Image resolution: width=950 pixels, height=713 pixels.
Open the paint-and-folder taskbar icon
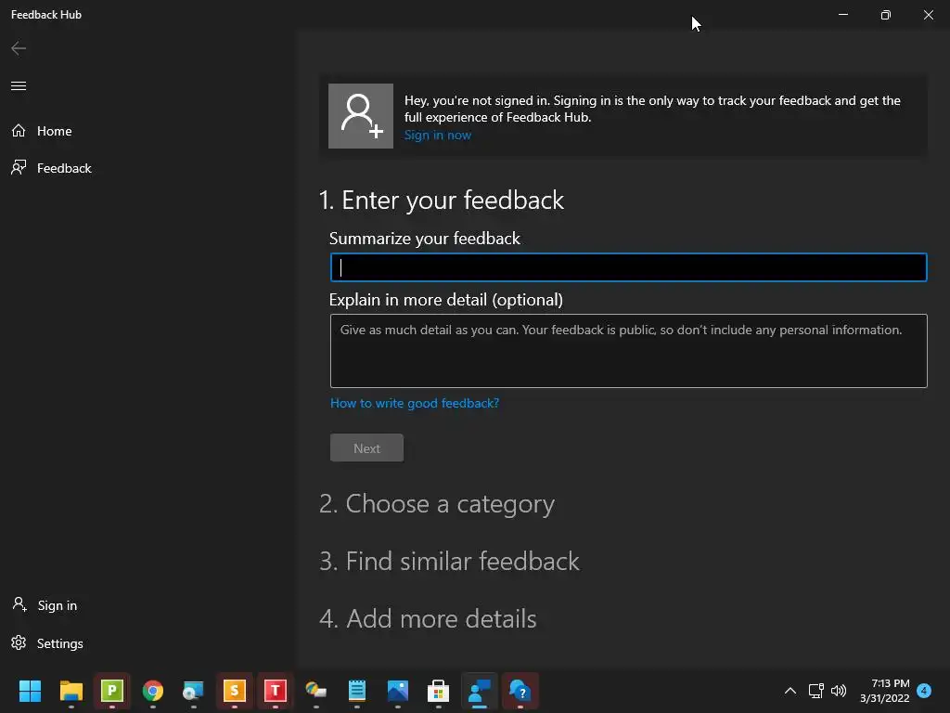pyautogui.click(x=315, y=691)
